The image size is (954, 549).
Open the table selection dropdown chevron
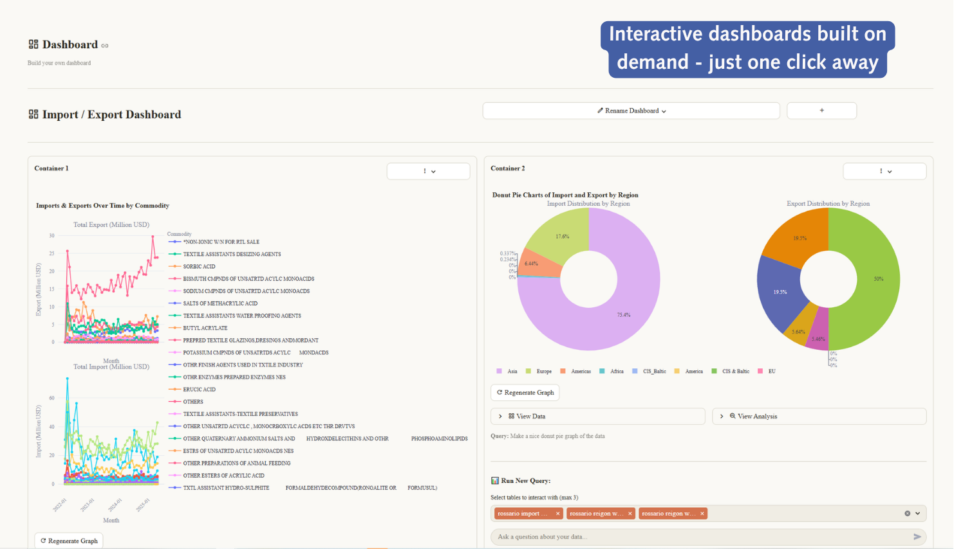tap(917, 513)
